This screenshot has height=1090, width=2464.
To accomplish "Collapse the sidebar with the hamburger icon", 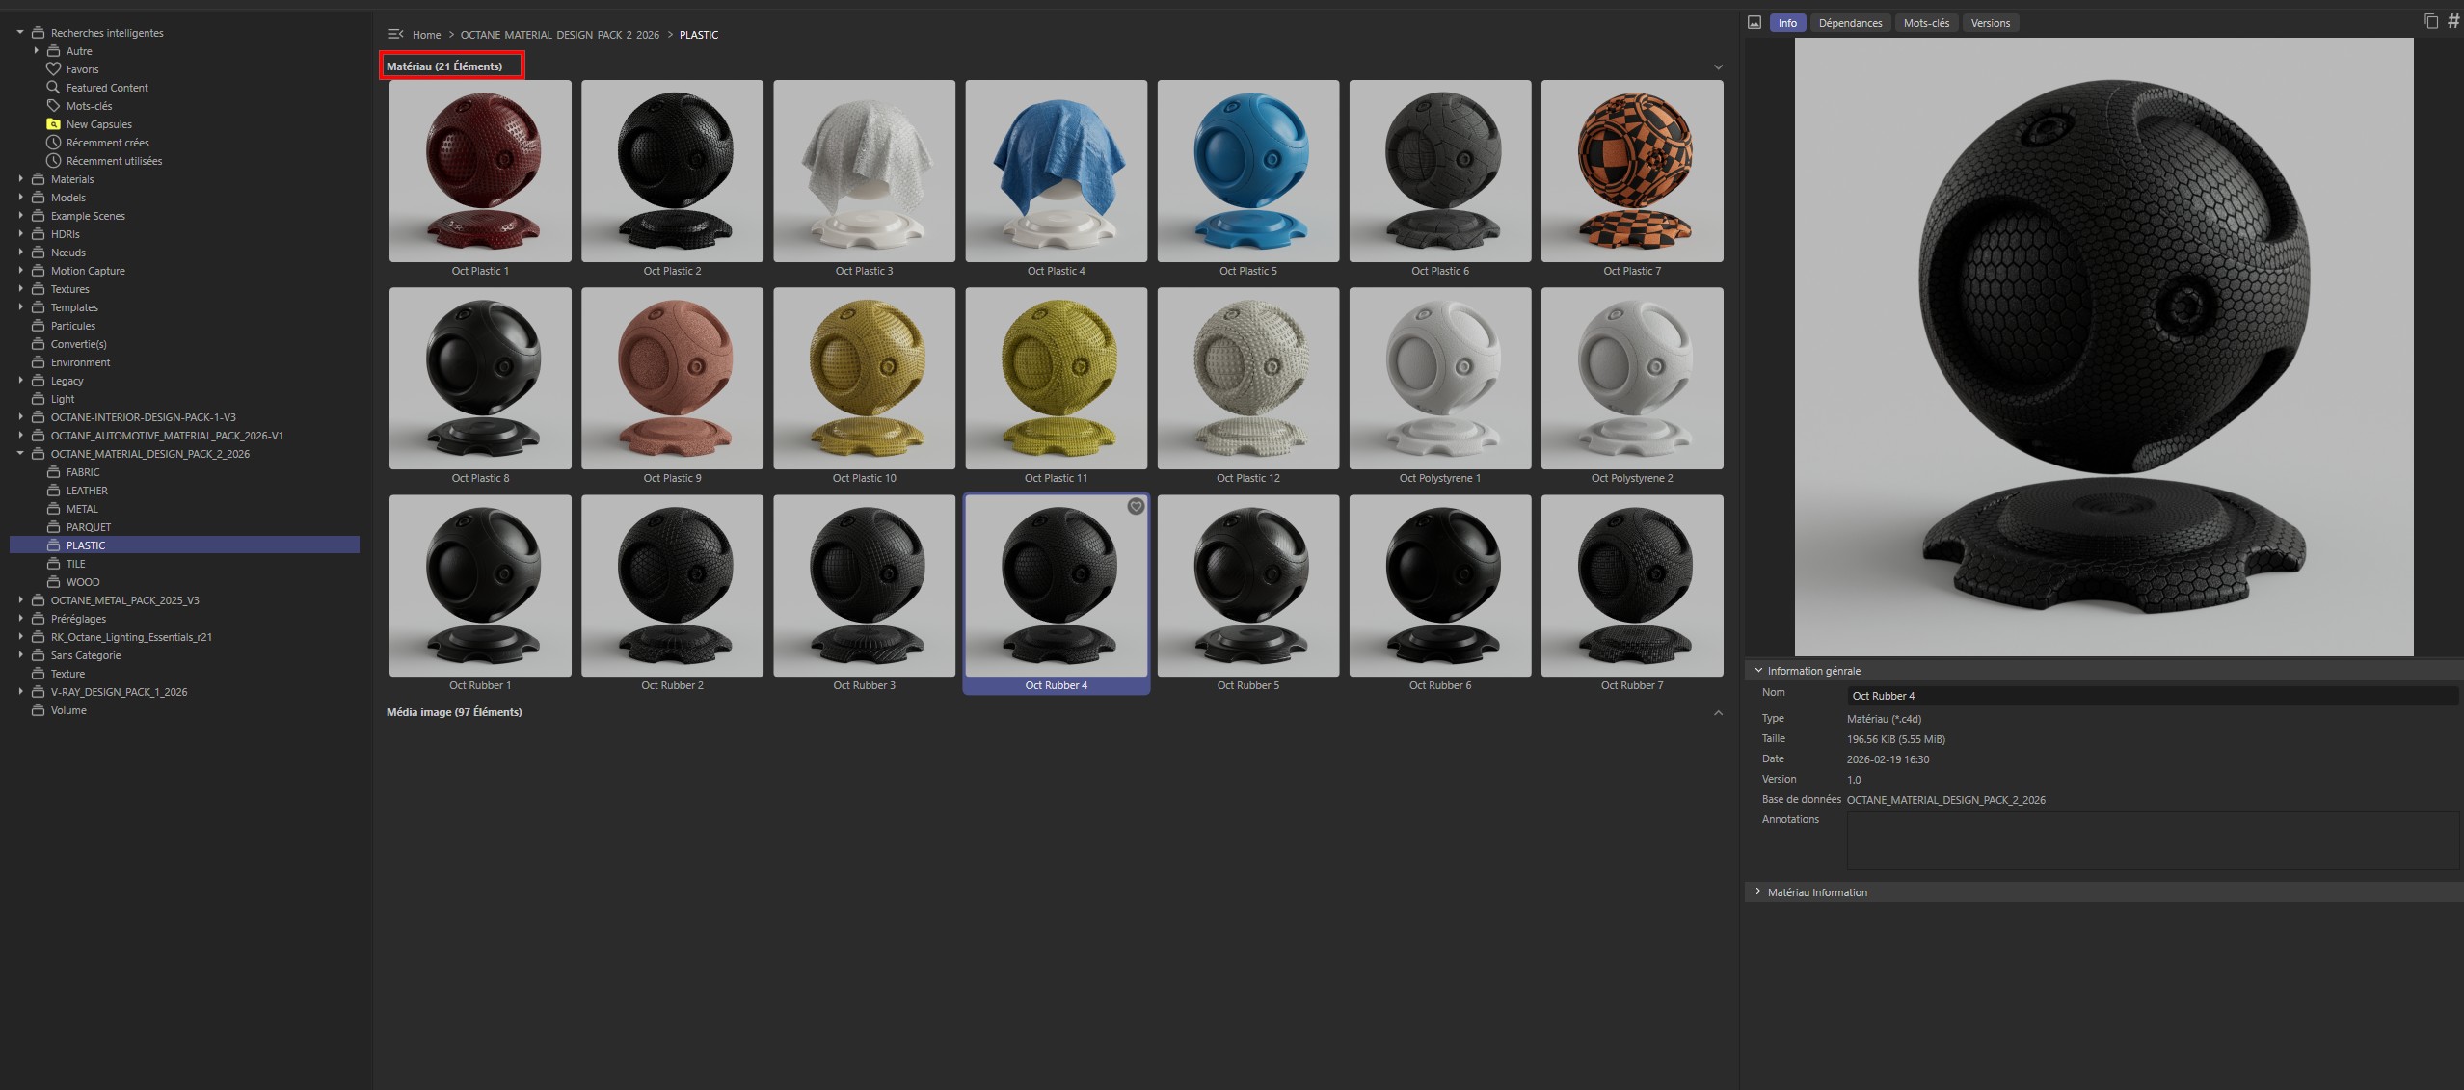I will 394,34.
